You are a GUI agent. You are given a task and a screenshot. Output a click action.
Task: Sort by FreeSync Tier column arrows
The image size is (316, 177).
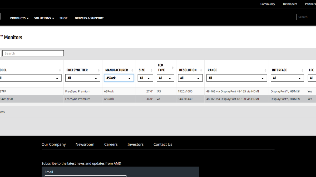click(x=99, y=70)
